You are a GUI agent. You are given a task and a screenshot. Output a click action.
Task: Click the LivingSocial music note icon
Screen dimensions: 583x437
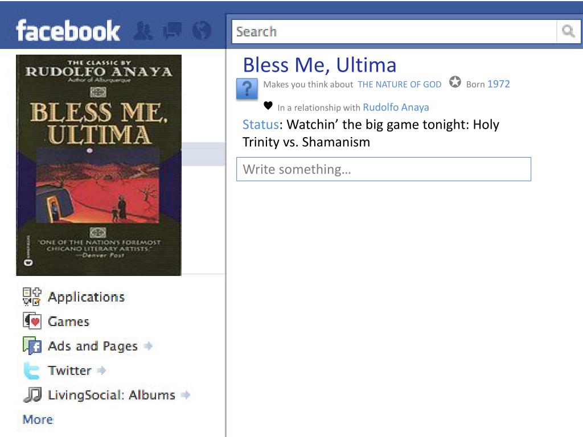coord(32,395)
